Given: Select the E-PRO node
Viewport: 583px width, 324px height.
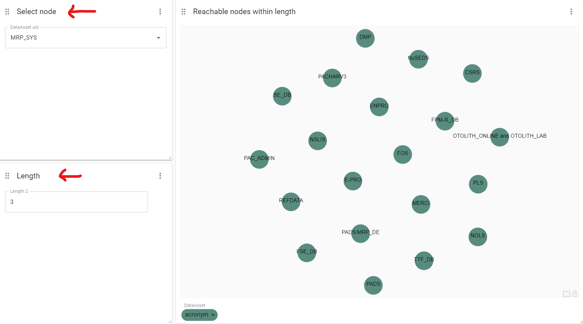Looking at the screenshot, I should [x=353, y=181].
